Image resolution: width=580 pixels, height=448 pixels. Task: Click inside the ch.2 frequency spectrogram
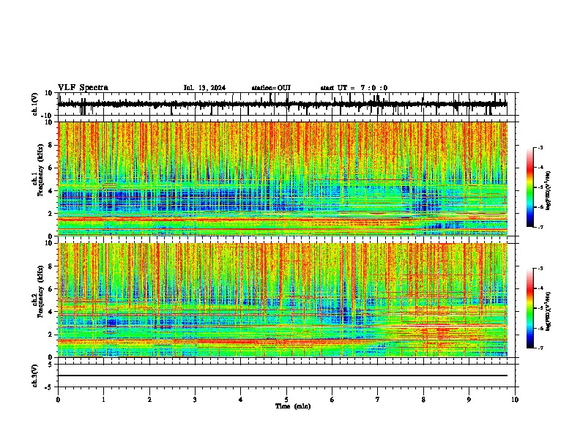283,300
